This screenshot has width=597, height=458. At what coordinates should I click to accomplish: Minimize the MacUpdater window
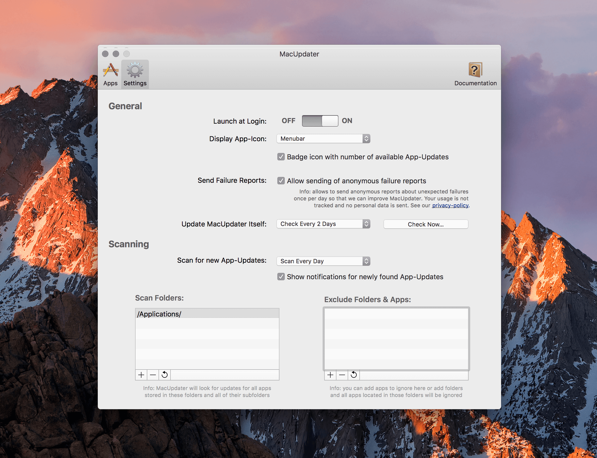pyautogui.click(x=116, y=54)
